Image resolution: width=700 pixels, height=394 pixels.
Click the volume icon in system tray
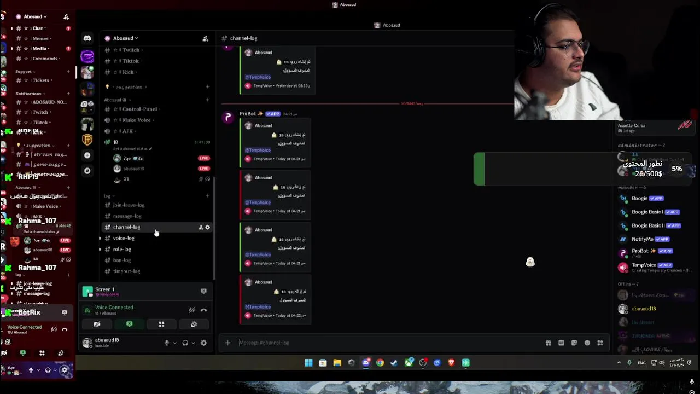(x=661, y=362)
